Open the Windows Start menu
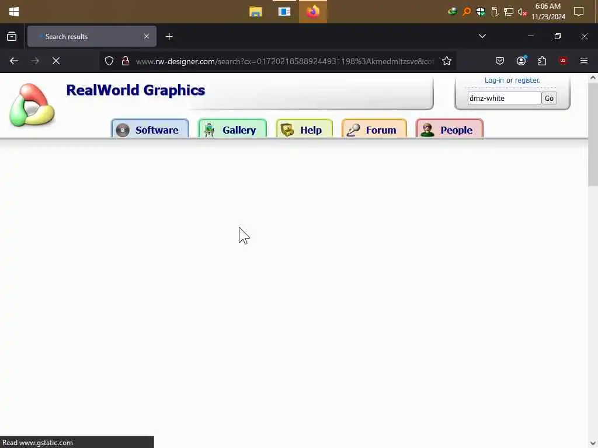Viewport: 598px width, 448px height. coord(14,12)
